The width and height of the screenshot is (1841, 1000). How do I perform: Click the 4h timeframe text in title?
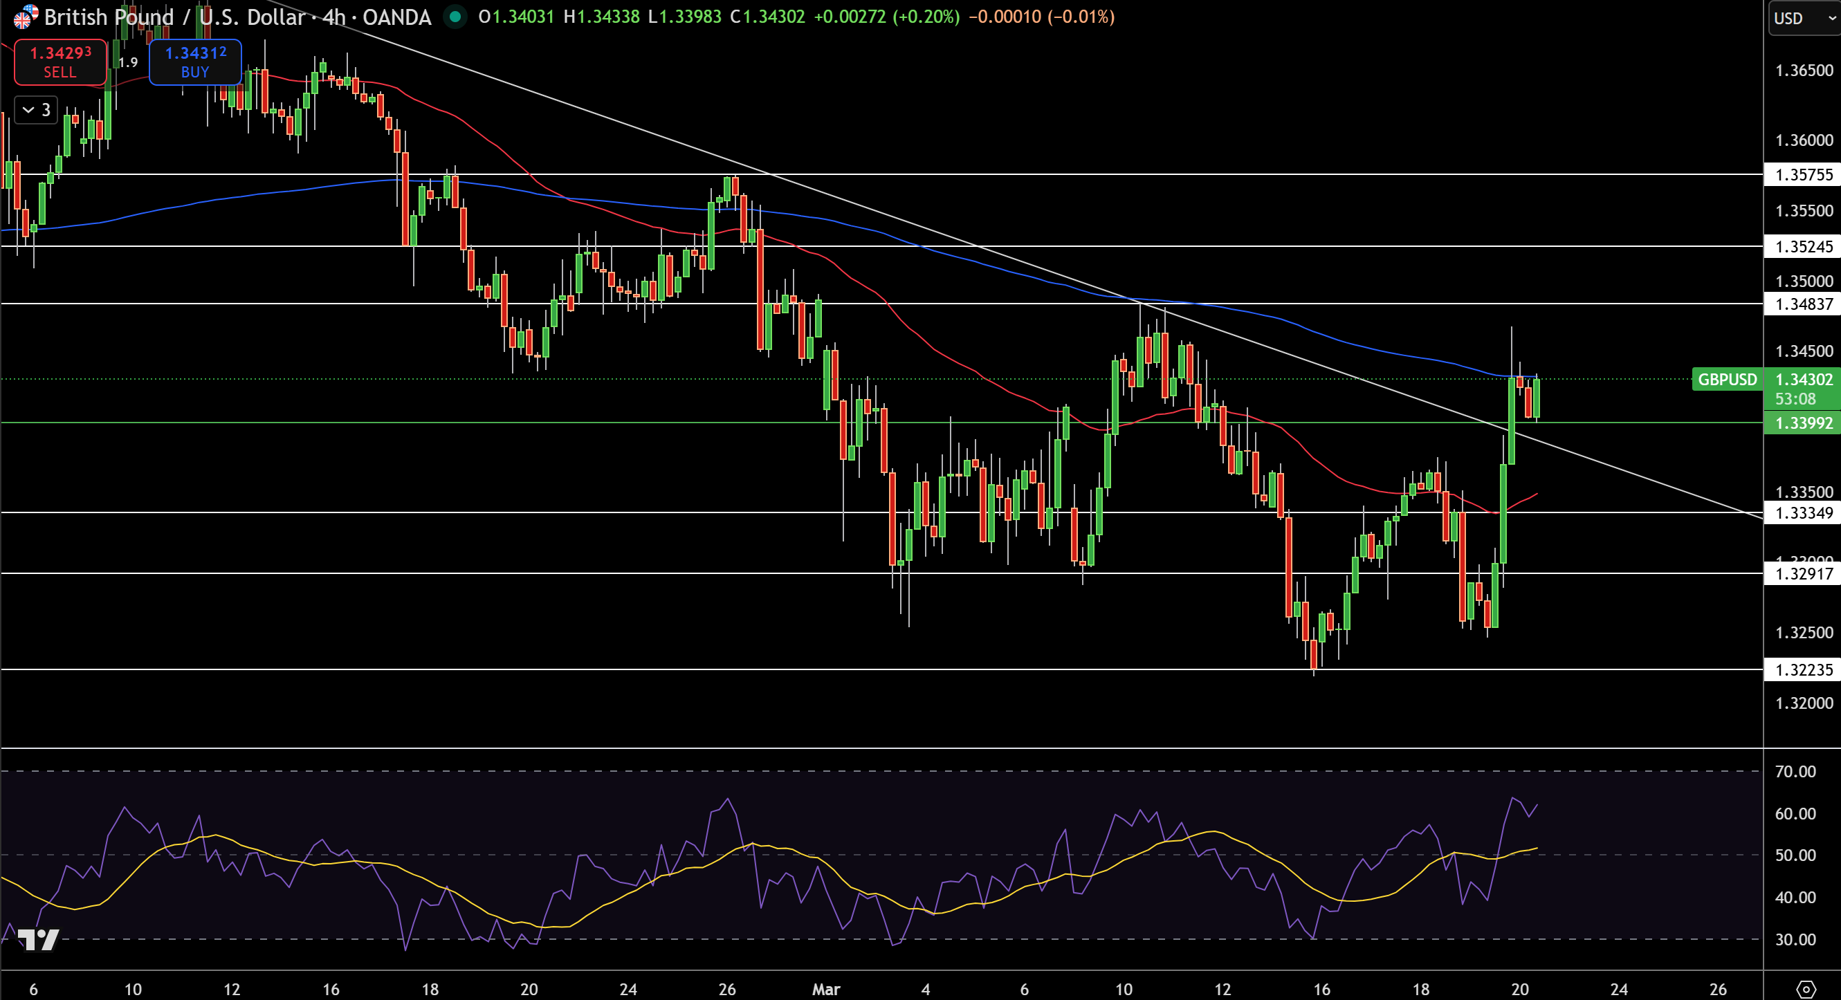click(334, 17)
